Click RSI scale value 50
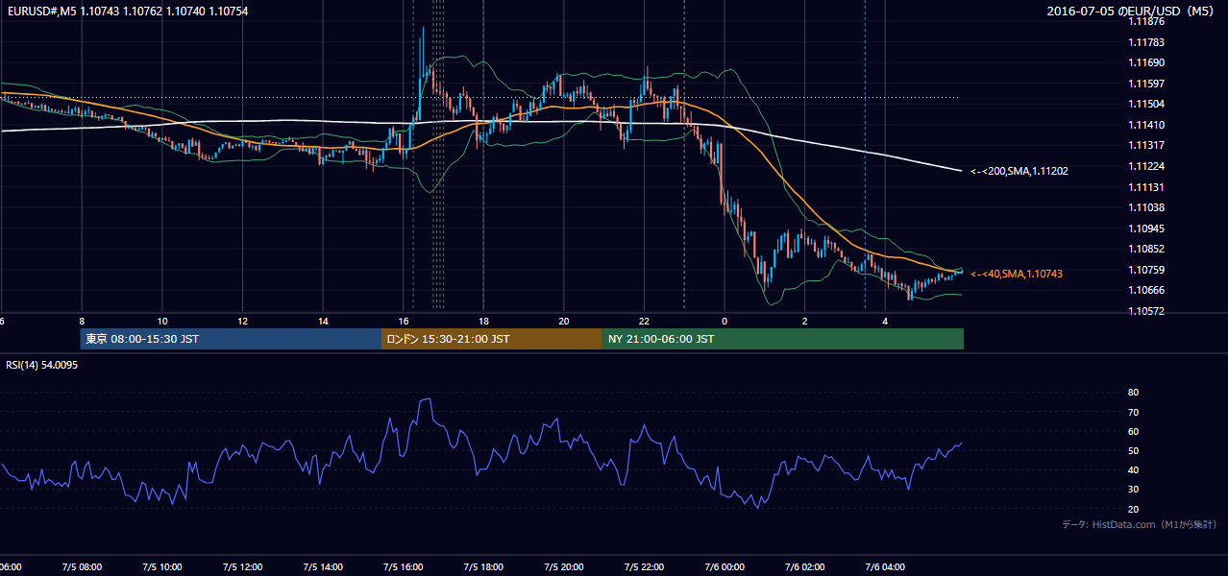Viewport: 1228px width, 576px height. 1133,450
